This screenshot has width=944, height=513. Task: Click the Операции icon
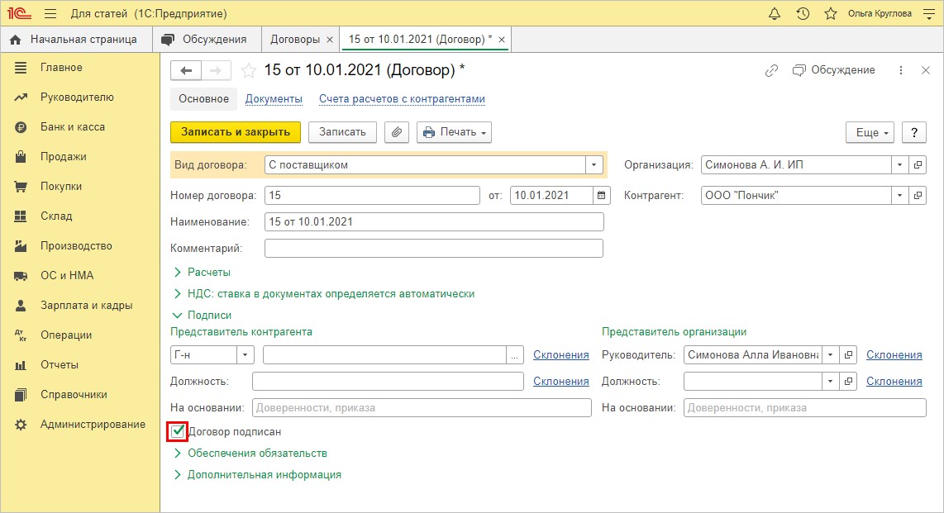coord(21,335)
